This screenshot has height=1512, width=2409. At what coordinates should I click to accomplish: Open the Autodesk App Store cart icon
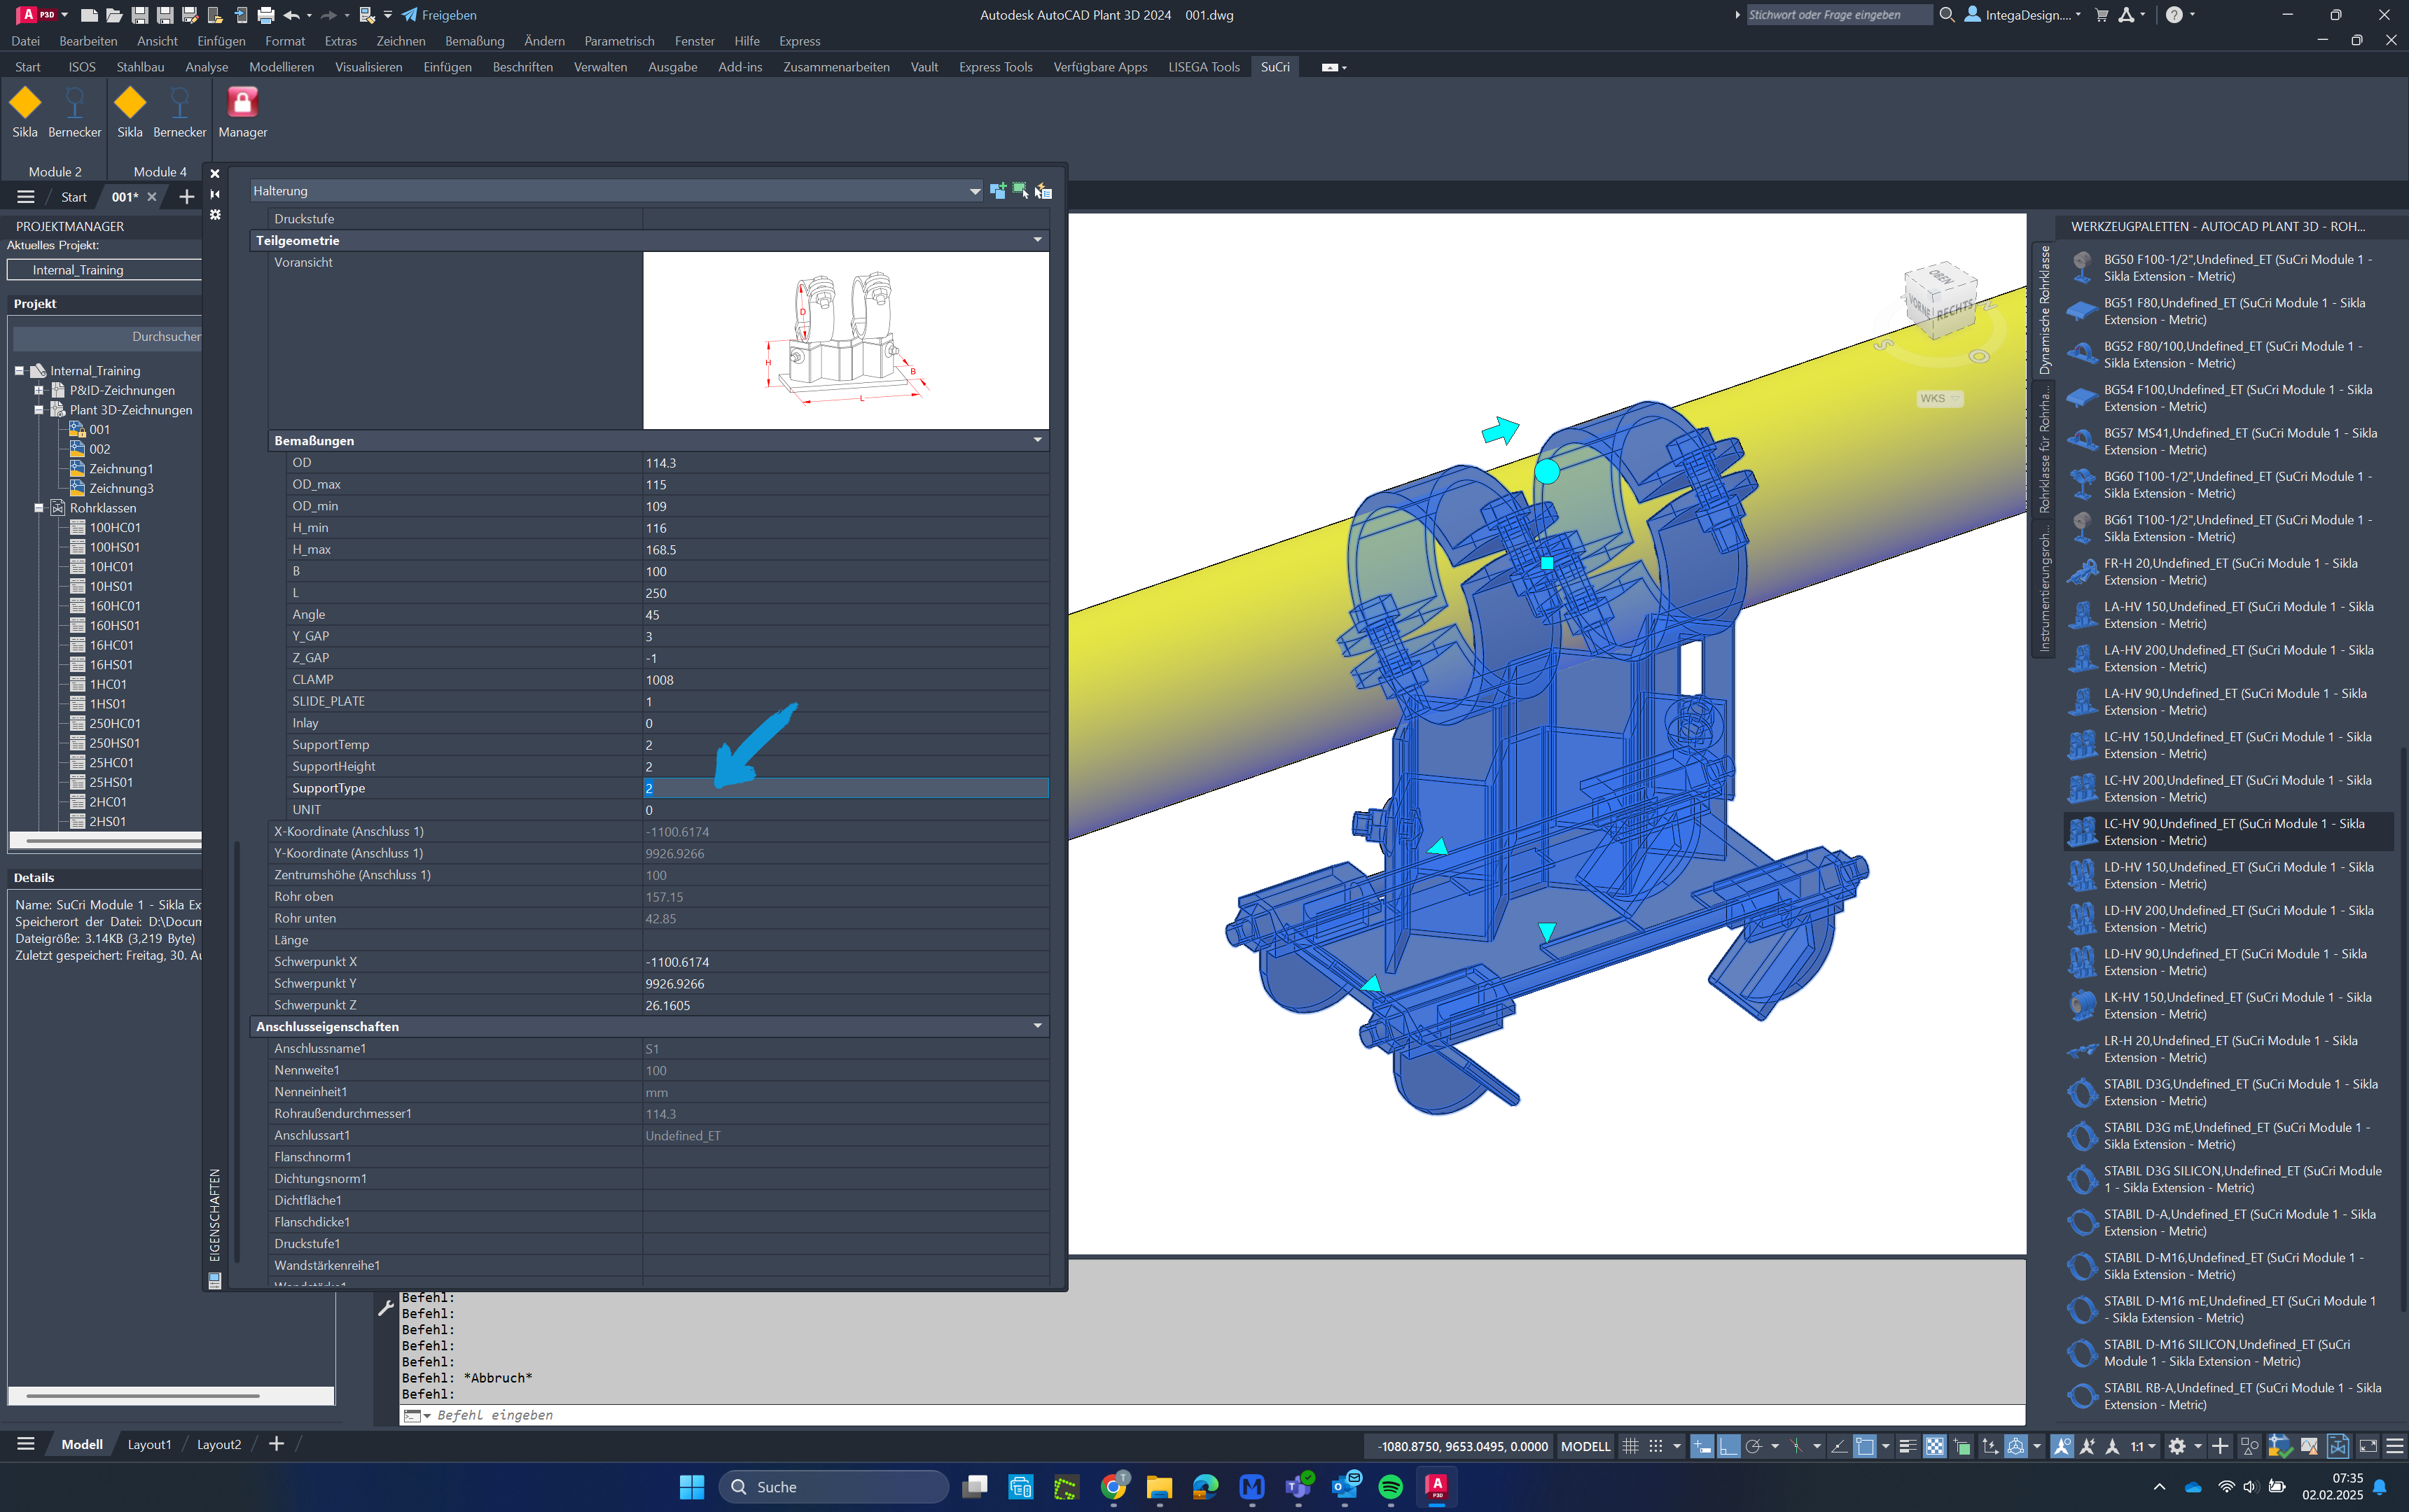pos(2101,15)
